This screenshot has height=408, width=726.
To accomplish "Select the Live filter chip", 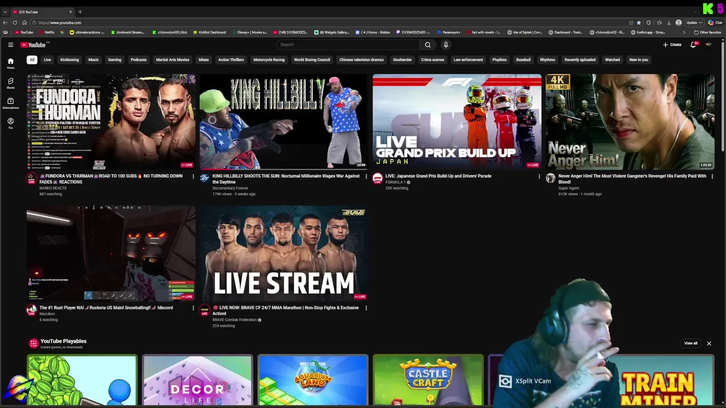I will pos(48,59).
